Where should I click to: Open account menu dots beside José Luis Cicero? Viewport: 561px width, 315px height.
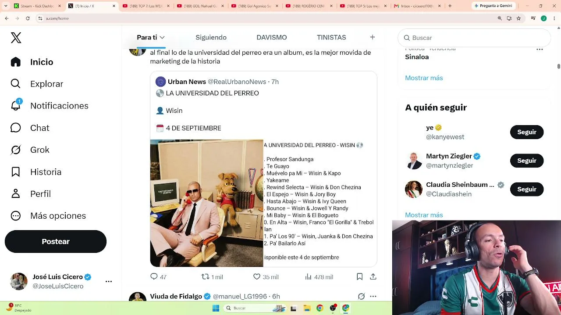click(x=109, y=282)
